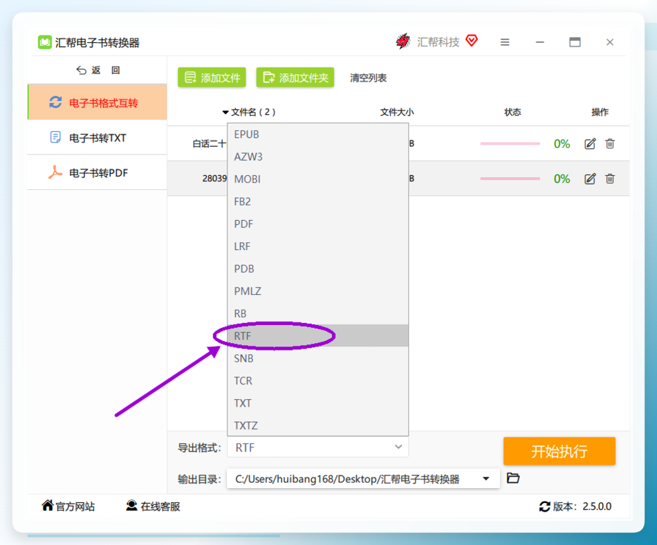Close the converter window

pyautogui.click(x=609, y=42)
